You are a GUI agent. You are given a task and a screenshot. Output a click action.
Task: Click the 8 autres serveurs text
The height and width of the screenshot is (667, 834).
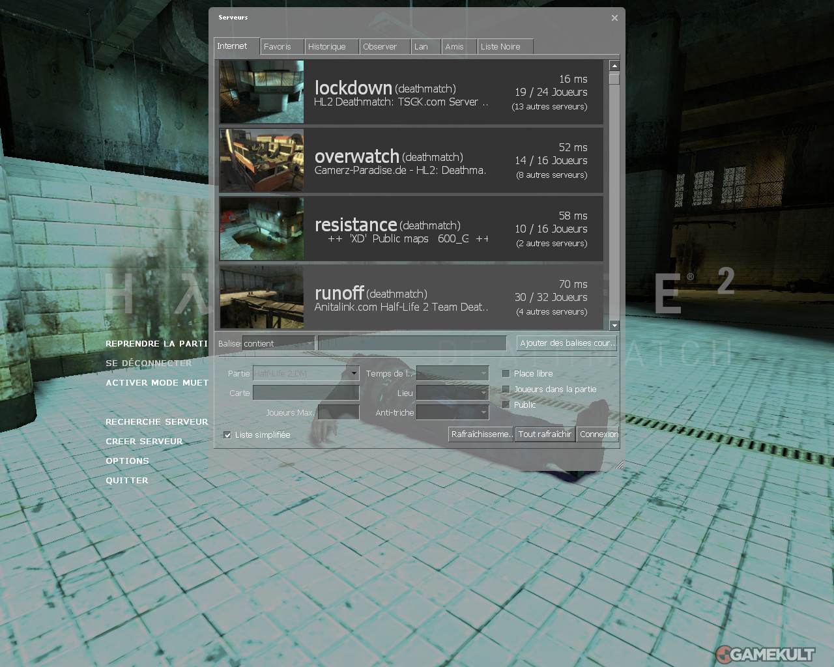pyautogui.click(x=552, y=175)
